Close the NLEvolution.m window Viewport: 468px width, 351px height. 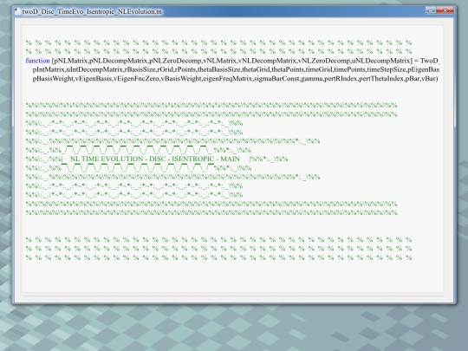(x=445, y=10)
